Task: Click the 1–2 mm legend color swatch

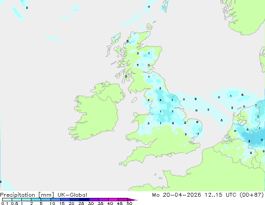Action: coord(26,200)
